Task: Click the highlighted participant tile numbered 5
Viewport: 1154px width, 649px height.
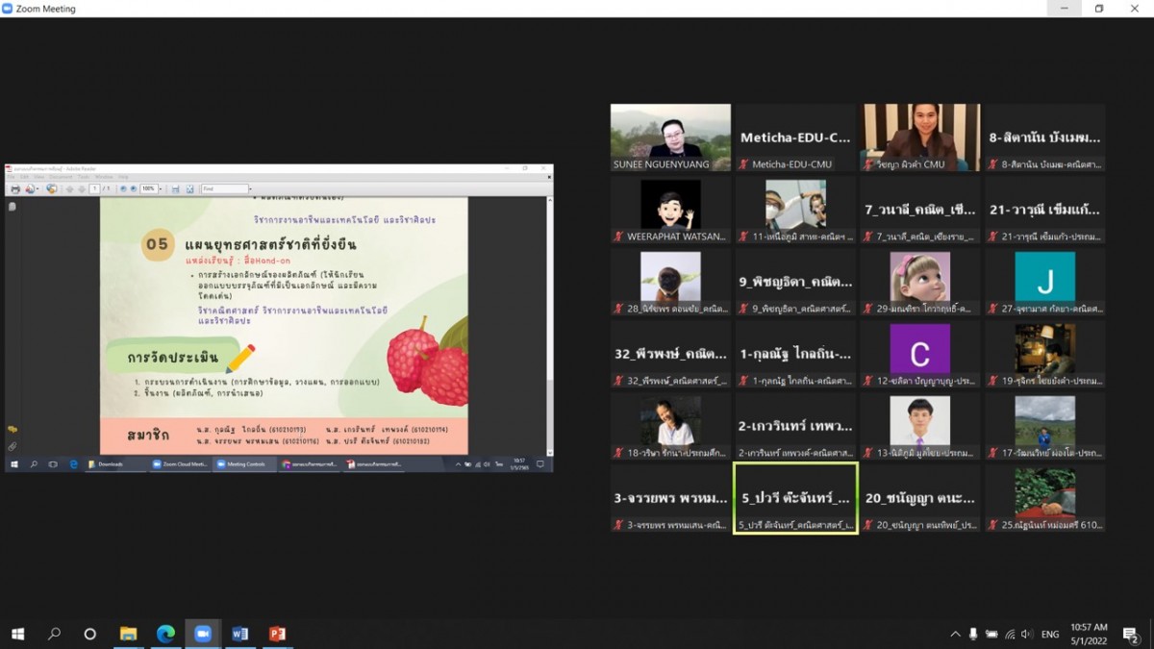Action: (x=795, y=498)
